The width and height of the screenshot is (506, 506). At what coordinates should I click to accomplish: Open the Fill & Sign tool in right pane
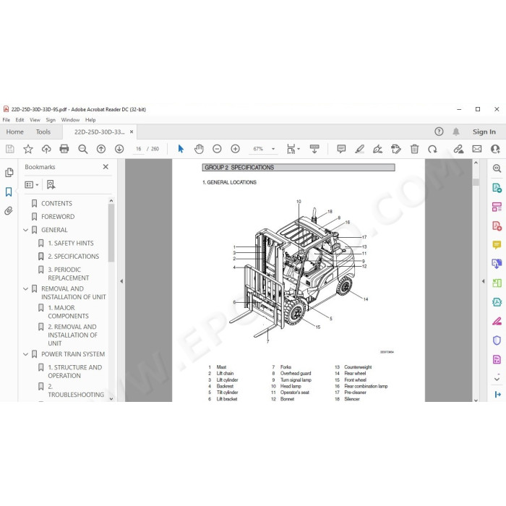[497, 321]
